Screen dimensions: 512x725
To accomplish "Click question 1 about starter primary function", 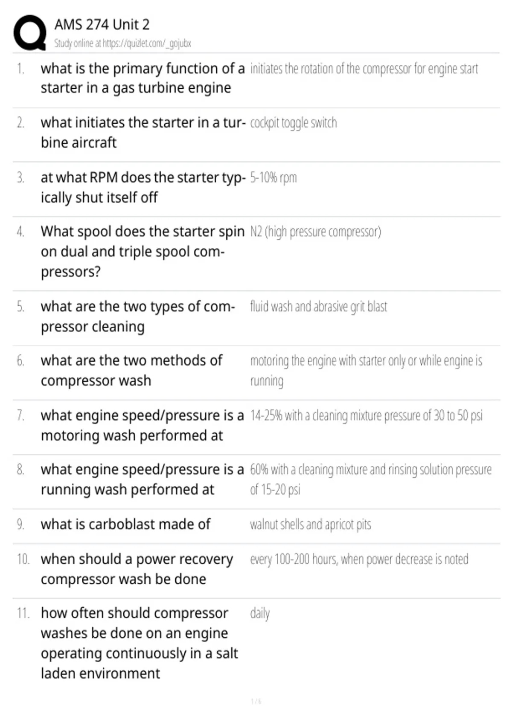I will point(143,78).
